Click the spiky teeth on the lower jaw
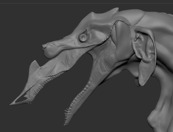 pos(67,117)
